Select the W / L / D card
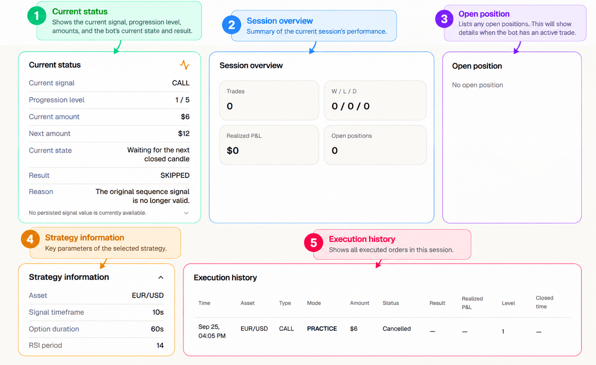This screenshot has height=365, width=596. point(375,100)
